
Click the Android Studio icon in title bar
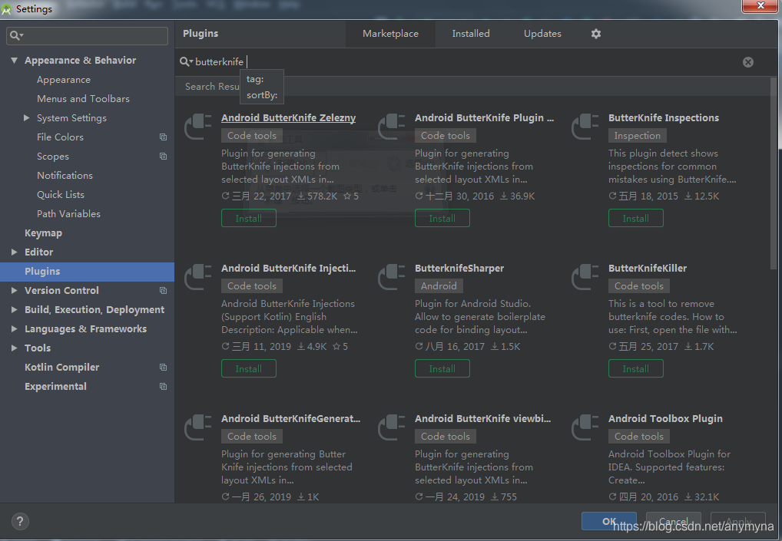tap(6, 9)
